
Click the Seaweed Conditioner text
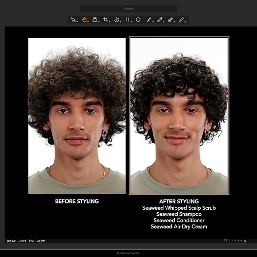[x=179, y=220]
